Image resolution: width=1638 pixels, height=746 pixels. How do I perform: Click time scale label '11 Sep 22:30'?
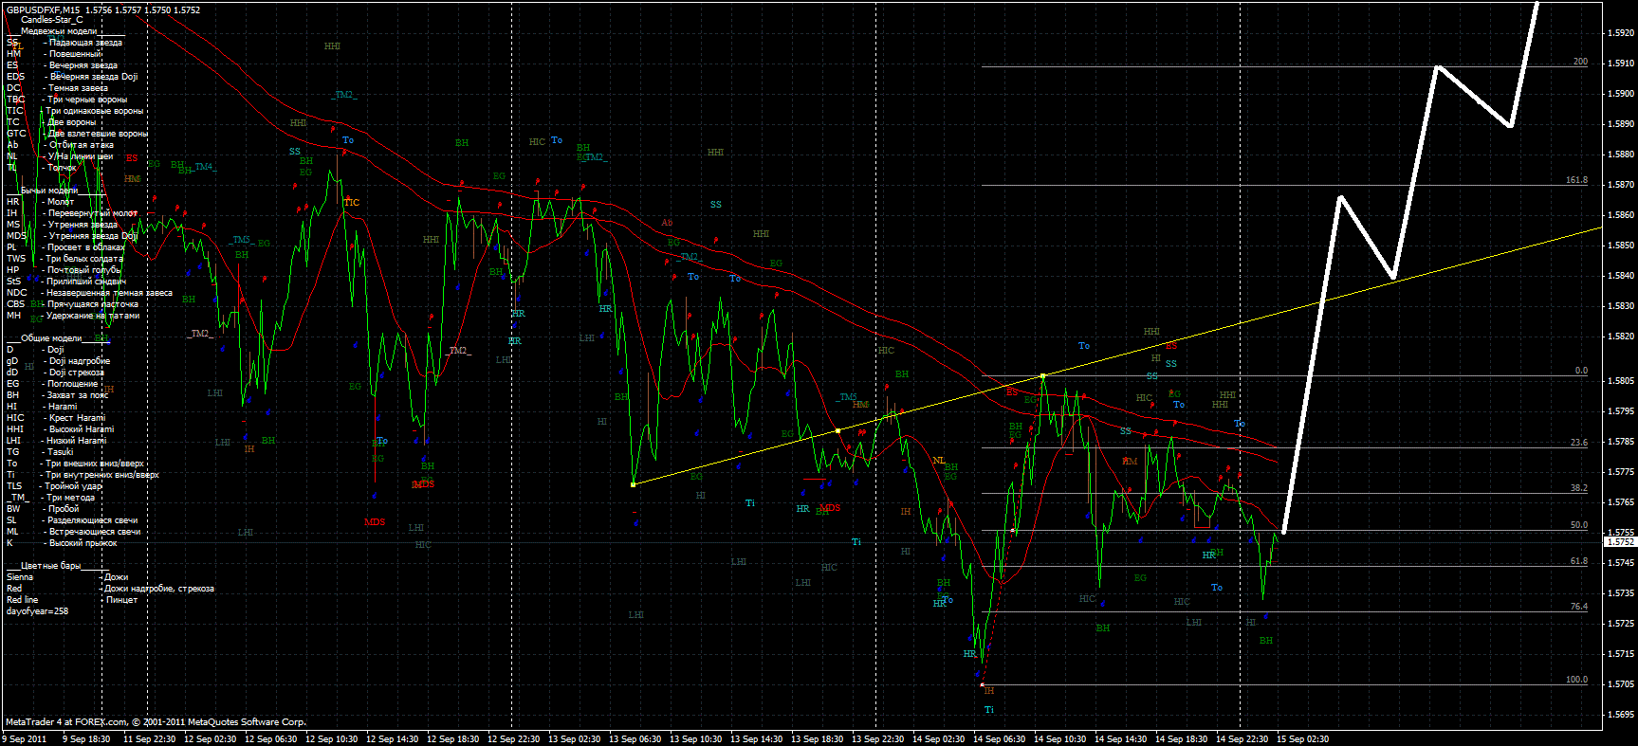click(149, 739)
